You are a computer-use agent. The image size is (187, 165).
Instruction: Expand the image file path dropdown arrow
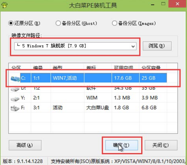click(x=133, y=46)
